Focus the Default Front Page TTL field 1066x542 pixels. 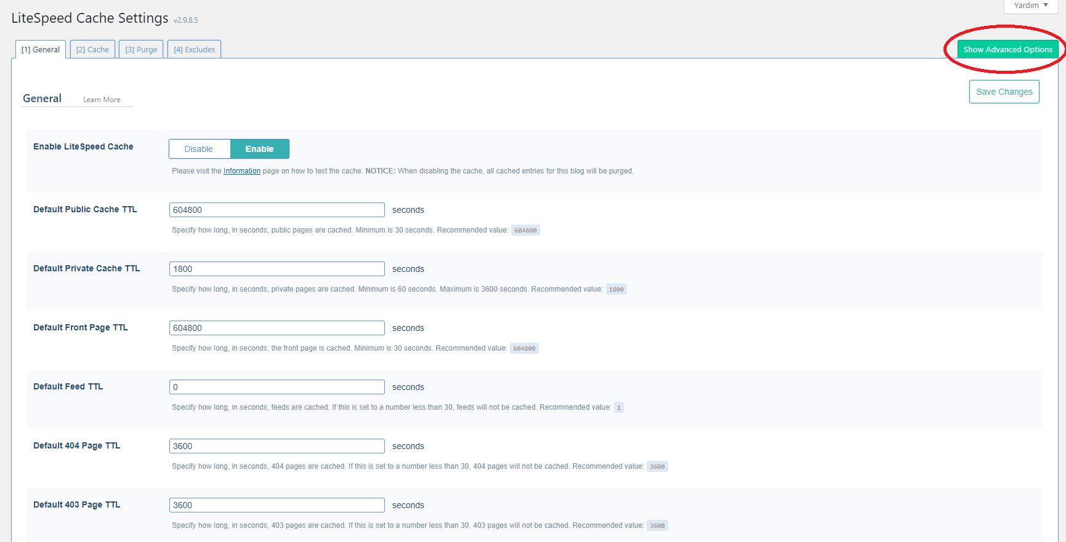pos(277,328)
